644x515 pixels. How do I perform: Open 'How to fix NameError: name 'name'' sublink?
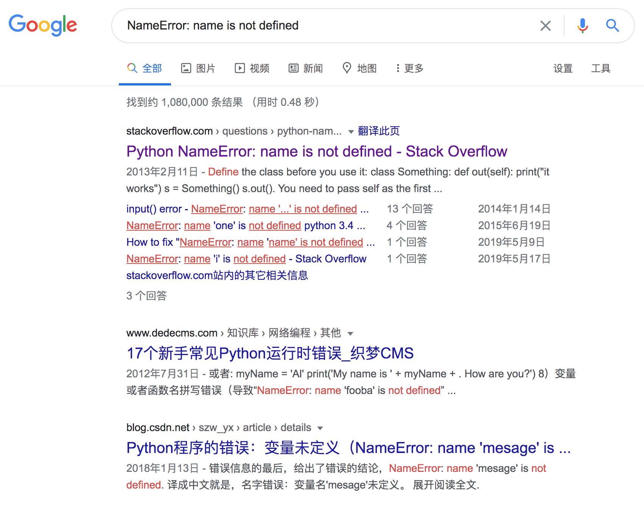(250, 242)
